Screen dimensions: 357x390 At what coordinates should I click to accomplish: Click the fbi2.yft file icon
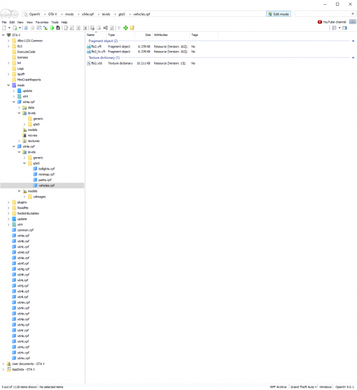pos(88,46)
